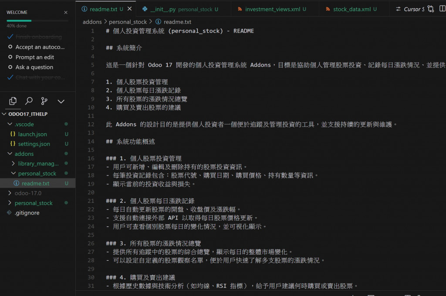Click the '## 系統功能概述' heading line
The height and width of the screenshot is (296, 446).
130,141
